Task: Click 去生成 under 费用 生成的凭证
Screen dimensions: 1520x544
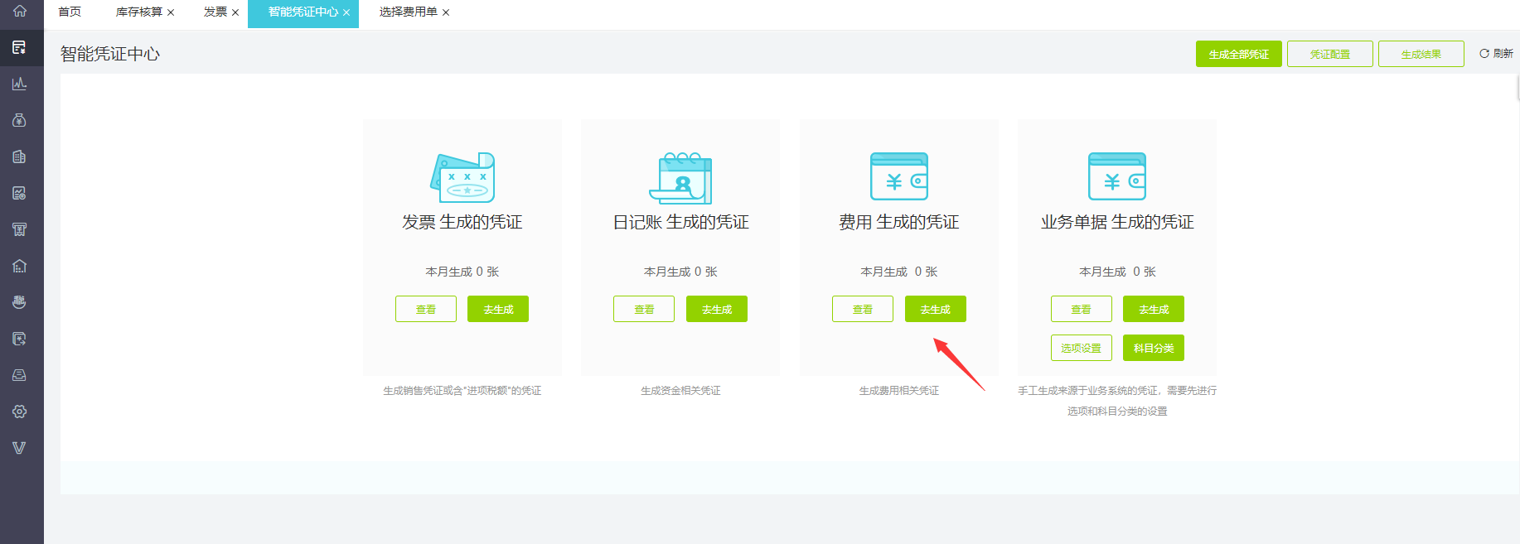Action: click(935, 309)
